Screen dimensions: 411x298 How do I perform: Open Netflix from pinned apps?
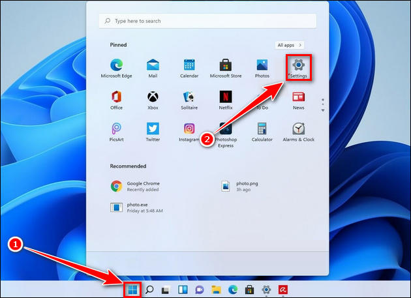(x=226, y=100)
